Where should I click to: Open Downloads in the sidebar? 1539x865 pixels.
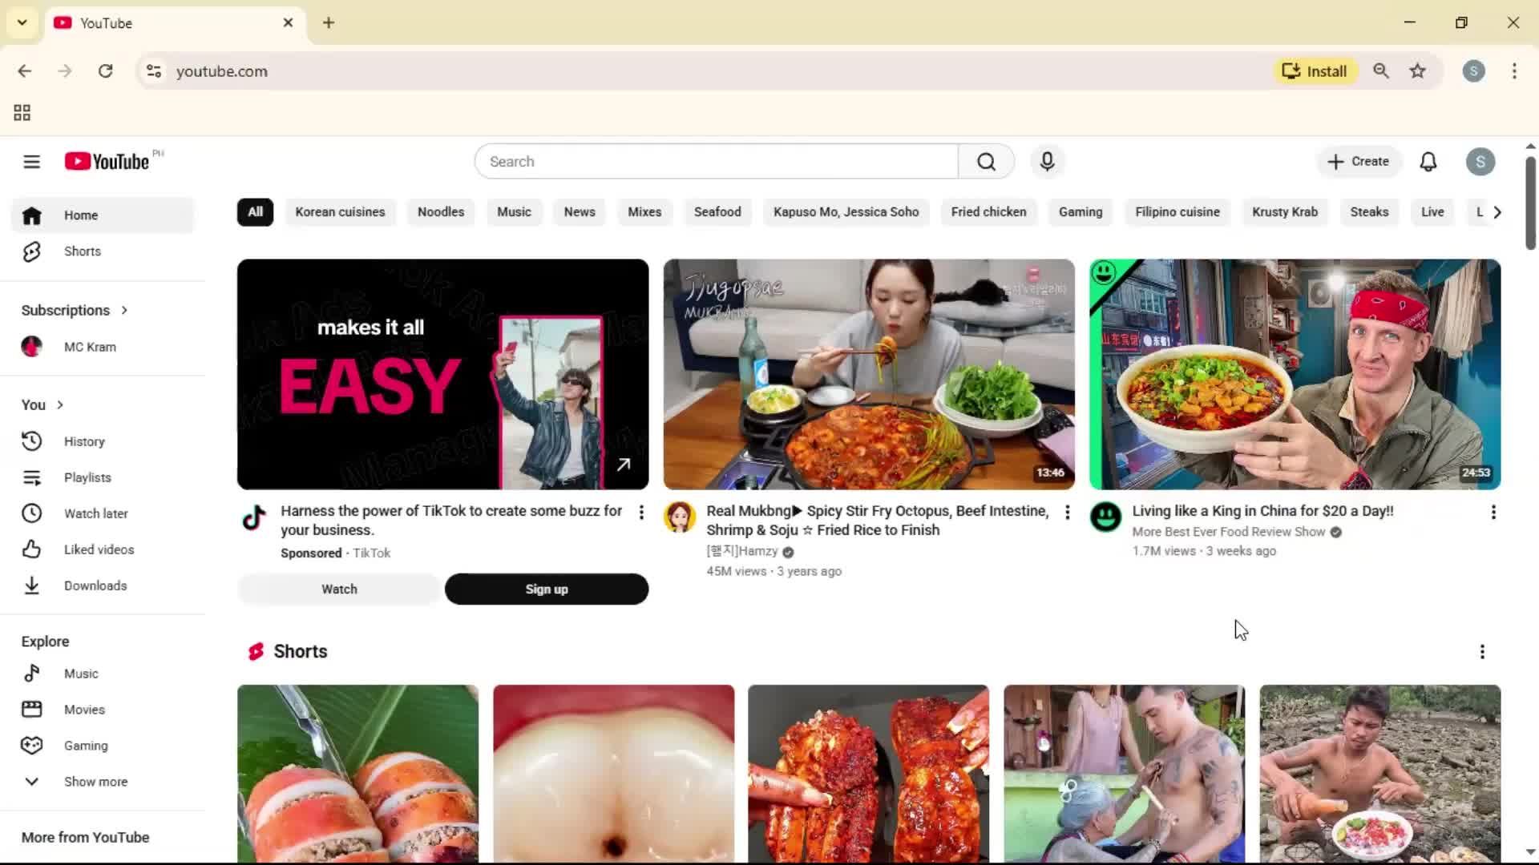click(95, 585)
